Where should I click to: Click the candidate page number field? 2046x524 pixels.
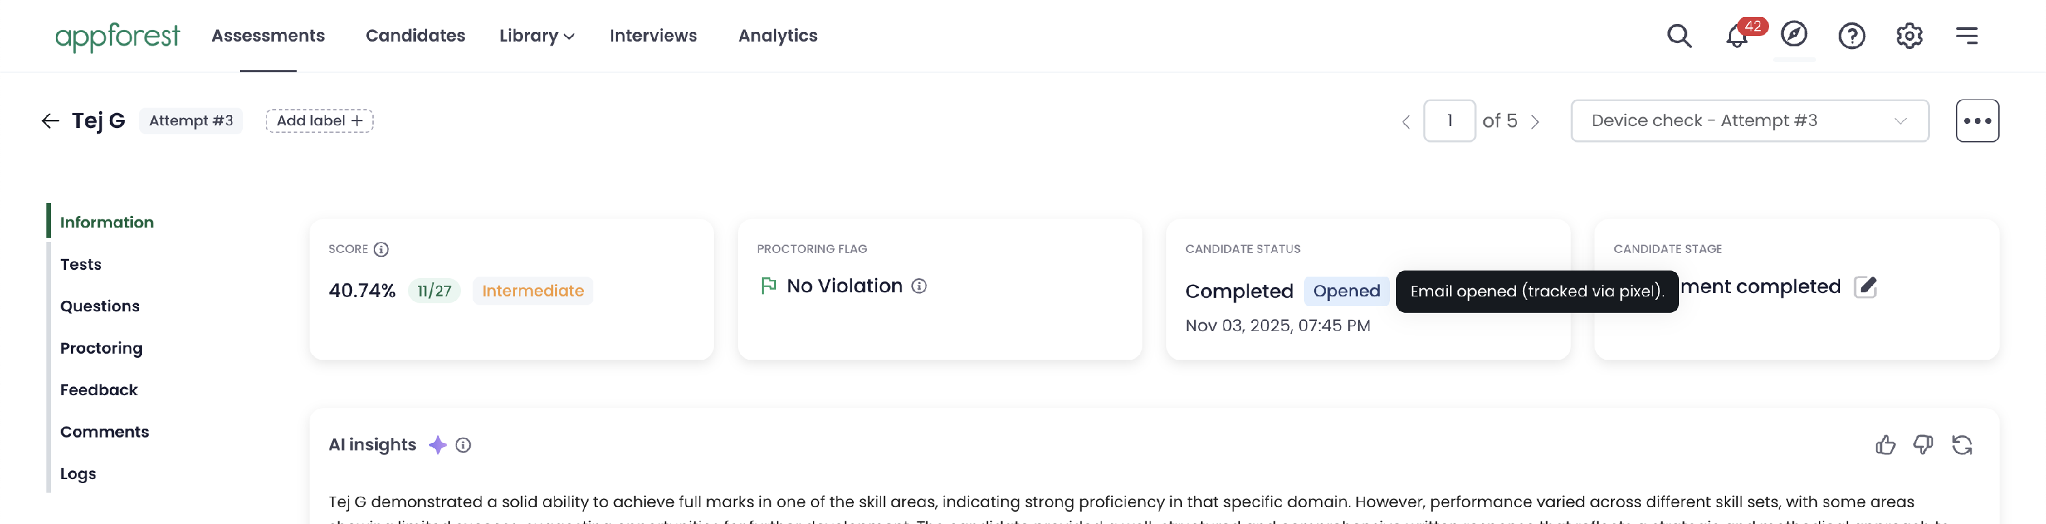1449,121
